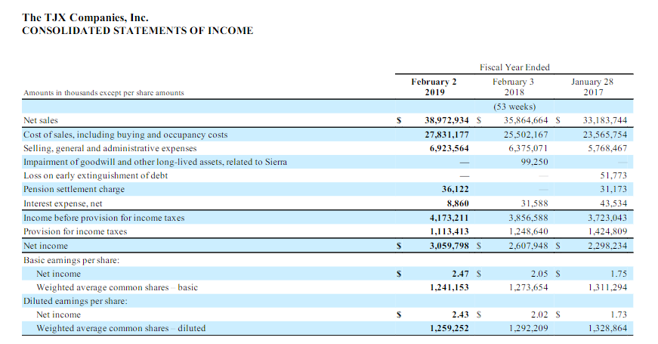
Task: Select heading 'CONSOLIDATED STATEMENTS OF INCOME'
Action: 137,31
